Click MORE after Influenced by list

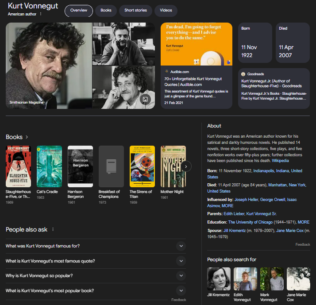pos(227,205)
